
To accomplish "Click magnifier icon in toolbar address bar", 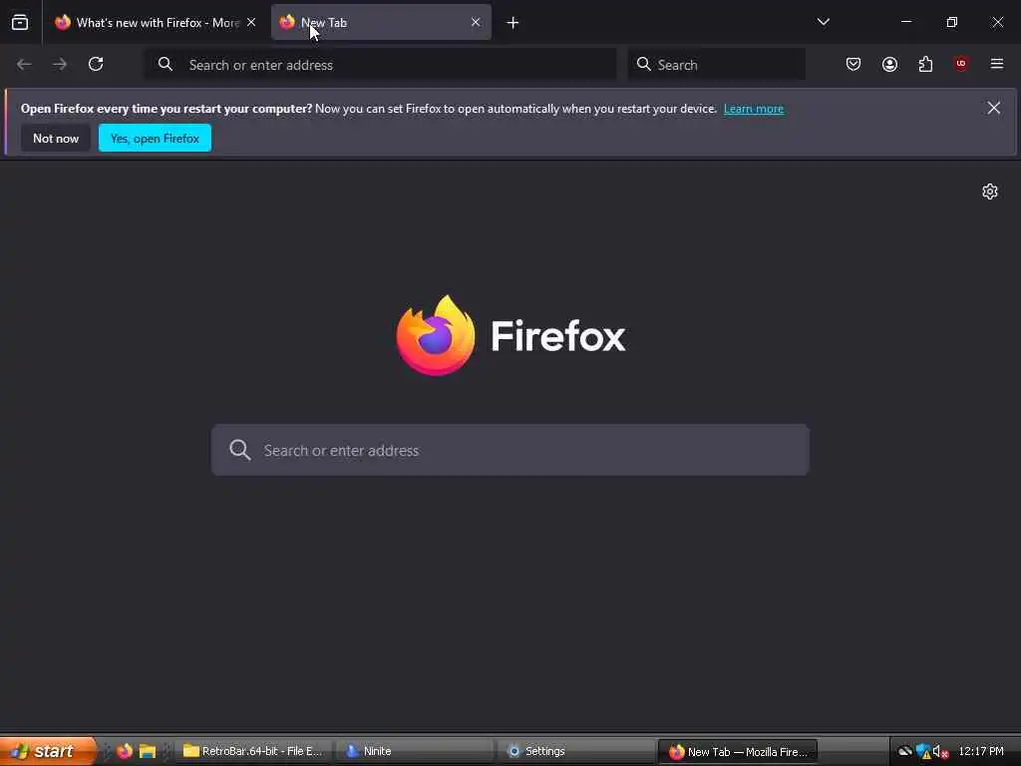I will [166, 64].
